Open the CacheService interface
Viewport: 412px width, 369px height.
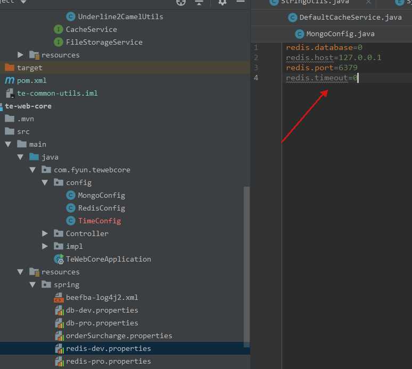pos(91,29)
